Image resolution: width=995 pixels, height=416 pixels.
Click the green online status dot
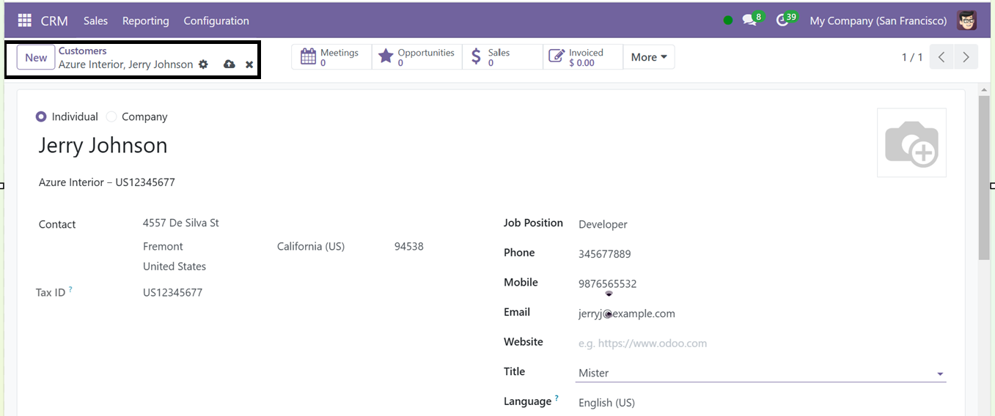727,21
